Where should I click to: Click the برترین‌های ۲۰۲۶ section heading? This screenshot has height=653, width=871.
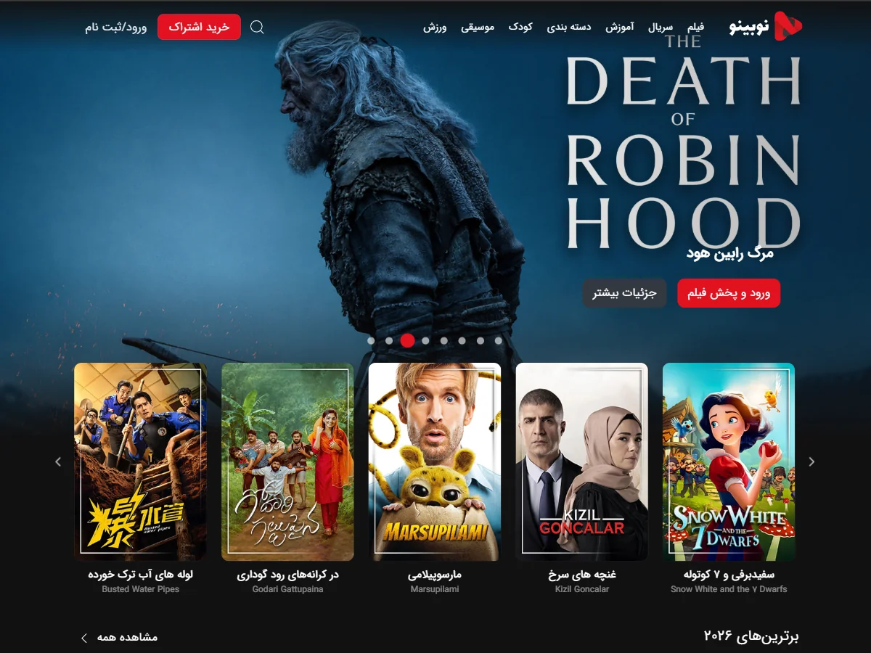(x=751, y=636)
